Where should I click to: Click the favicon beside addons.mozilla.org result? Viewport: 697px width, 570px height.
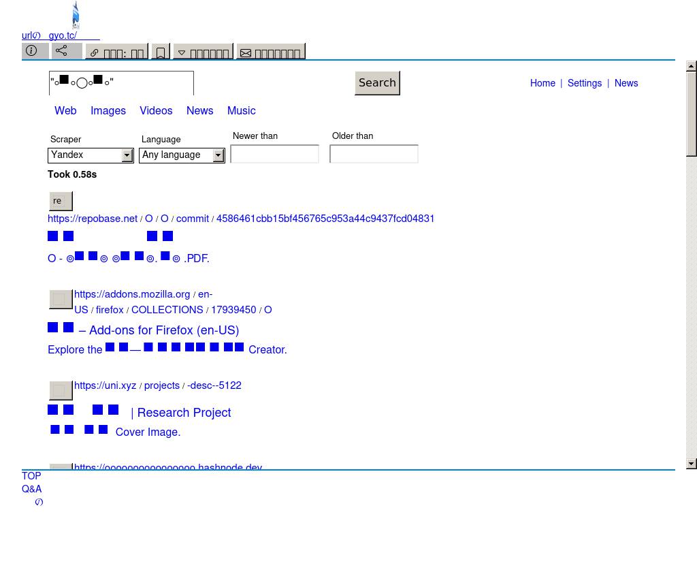[x=60, y=300]
